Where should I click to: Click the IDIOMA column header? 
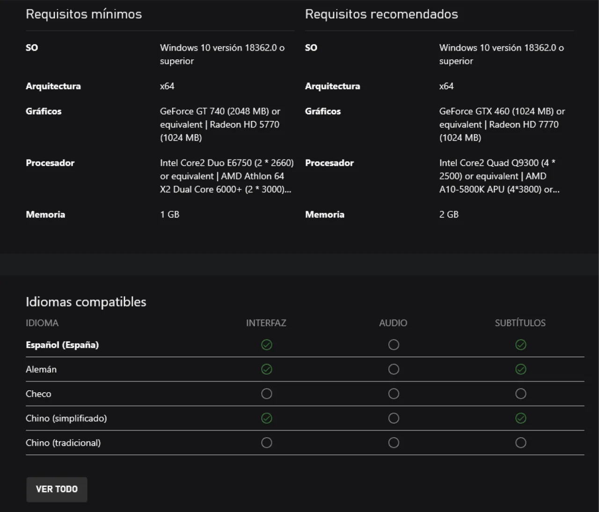pos(42,323)
